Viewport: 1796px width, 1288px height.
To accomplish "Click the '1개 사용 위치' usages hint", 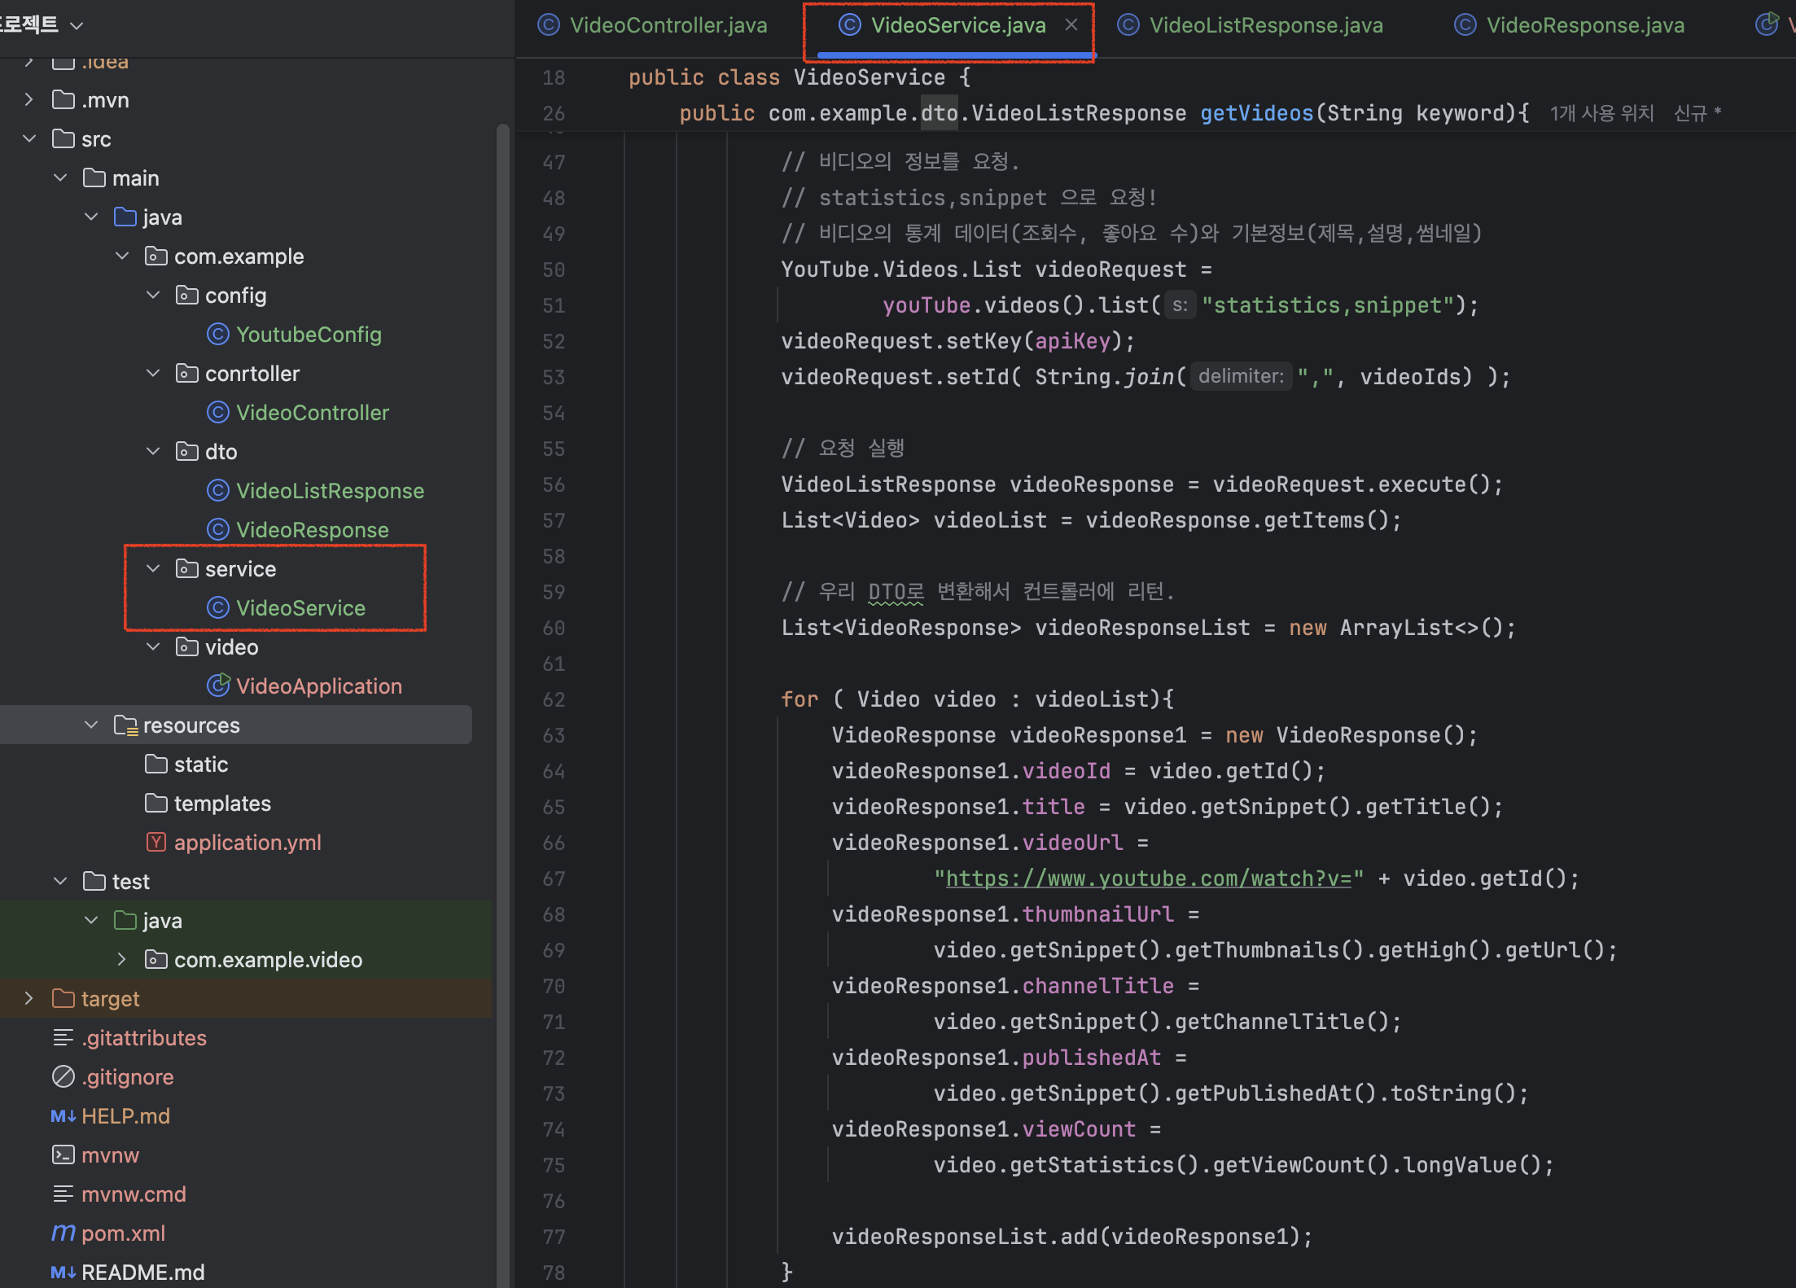I will click(1601, 113).
